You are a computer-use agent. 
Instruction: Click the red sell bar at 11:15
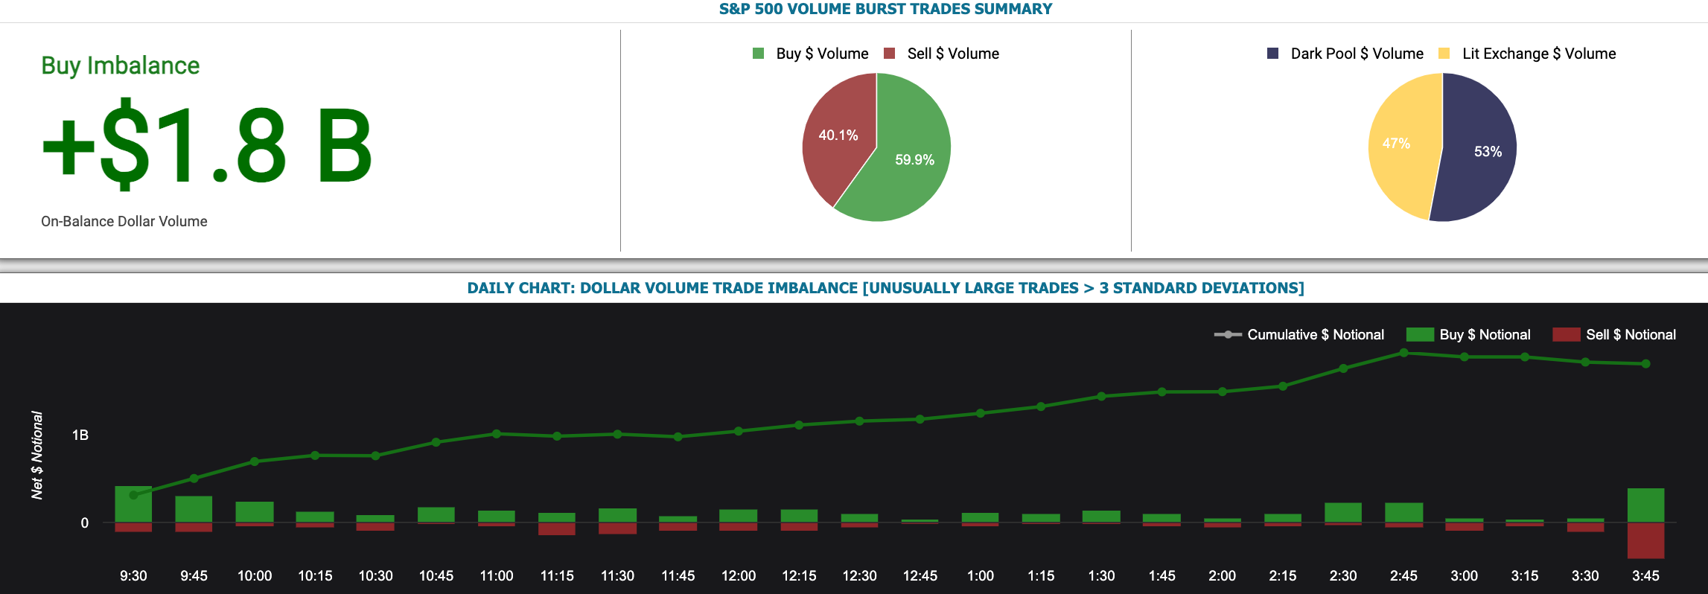click(557, 529)
